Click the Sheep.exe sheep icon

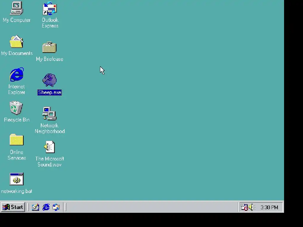[49, 80]
